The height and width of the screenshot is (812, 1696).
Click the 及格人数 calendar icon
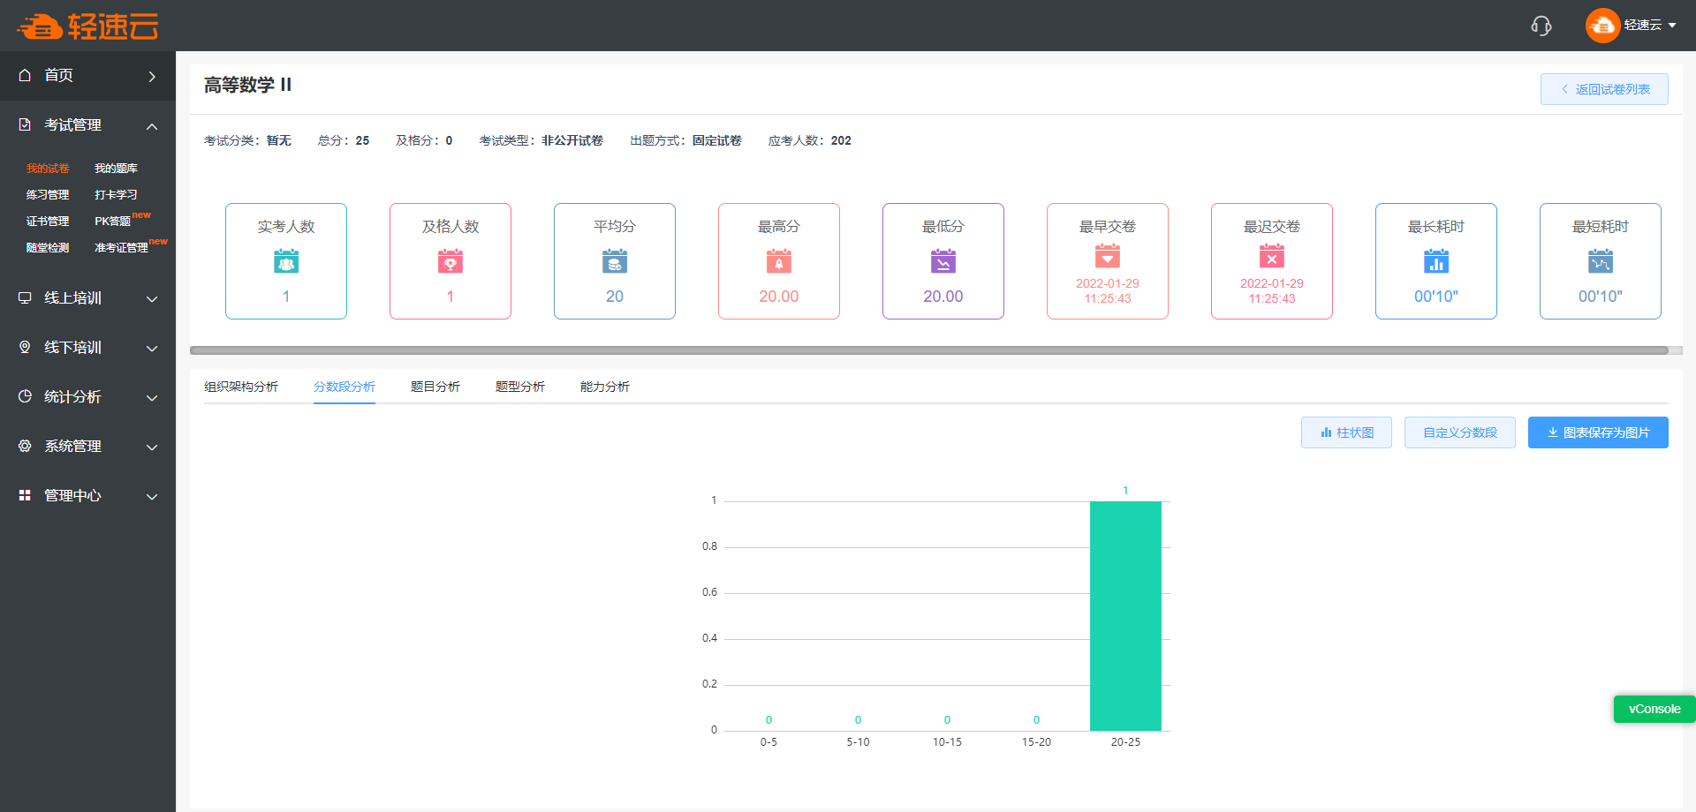[450, 261]
